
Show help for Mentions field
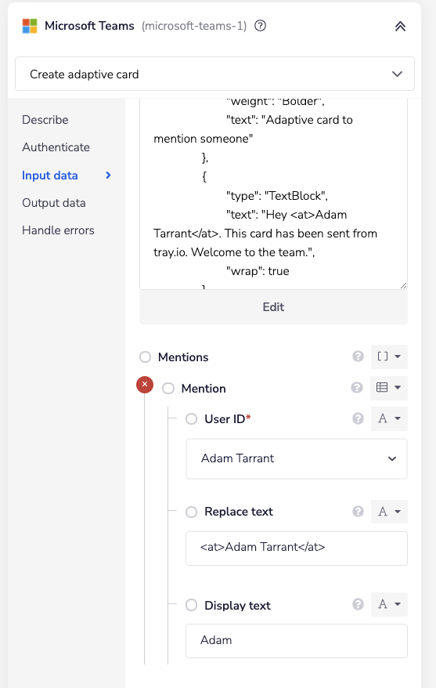[358, 357]
